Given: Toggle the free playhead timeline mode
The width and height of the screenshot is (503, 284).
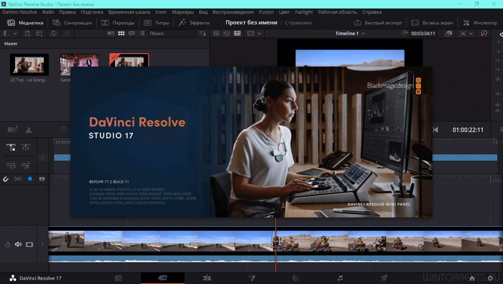Looking at the screenshot, I should (26, 148).
